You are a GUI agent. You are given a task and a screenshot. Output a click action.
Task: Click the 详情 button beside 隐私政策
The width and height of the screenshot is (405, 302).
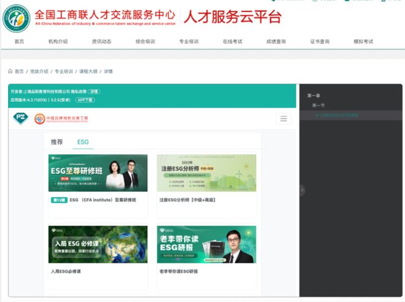tap(94, 91)
